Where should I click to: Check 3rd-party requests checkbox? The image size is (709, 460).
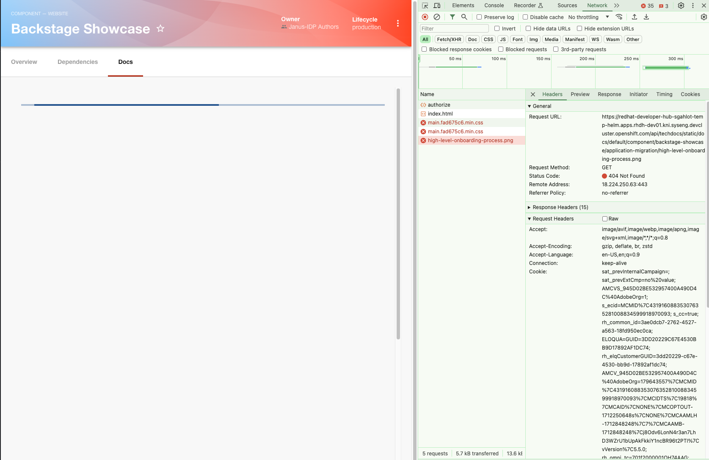(x=556, y=50)
